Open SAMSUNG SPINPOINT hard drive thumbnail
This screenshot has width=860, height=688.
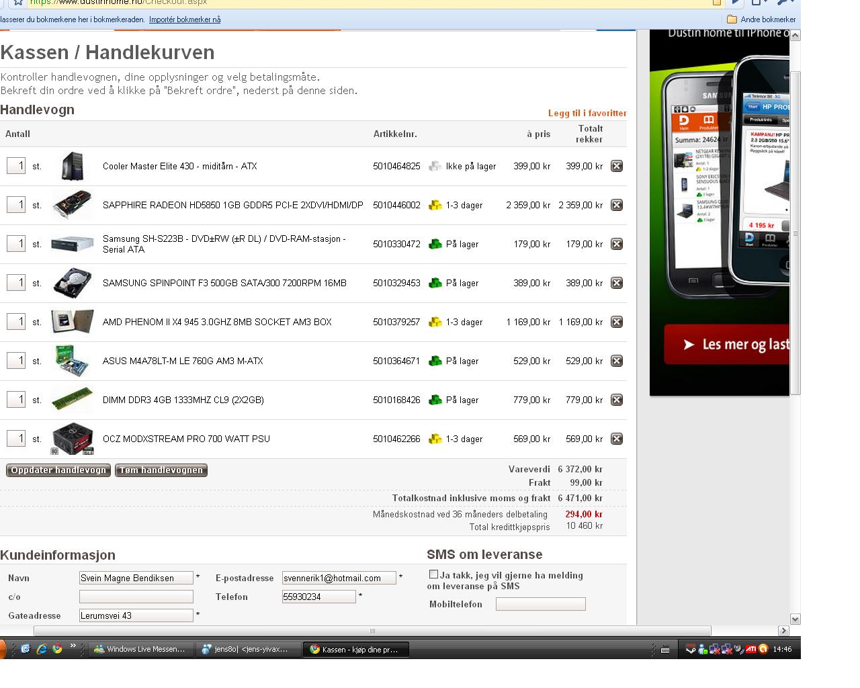click(x=72, y=283)
